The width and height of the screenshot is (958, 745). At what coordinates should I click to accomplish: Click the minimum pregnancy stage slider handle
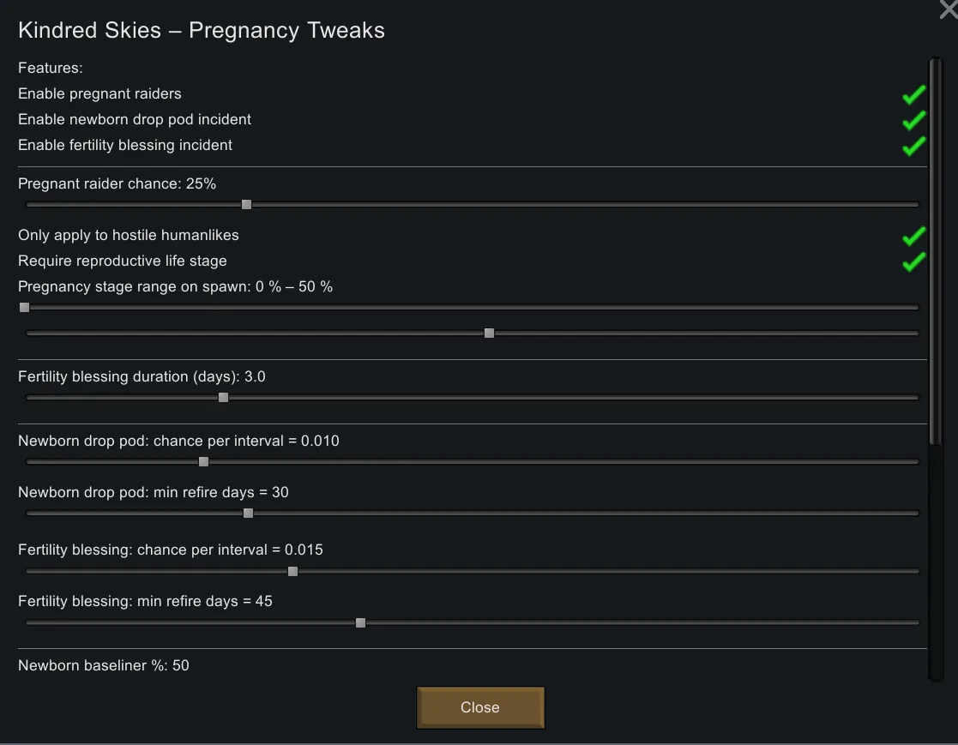tap(24, 308)
